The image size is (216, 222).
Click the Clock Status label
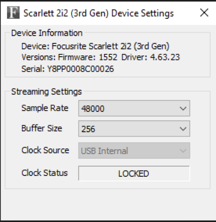(x=45, y=173)
